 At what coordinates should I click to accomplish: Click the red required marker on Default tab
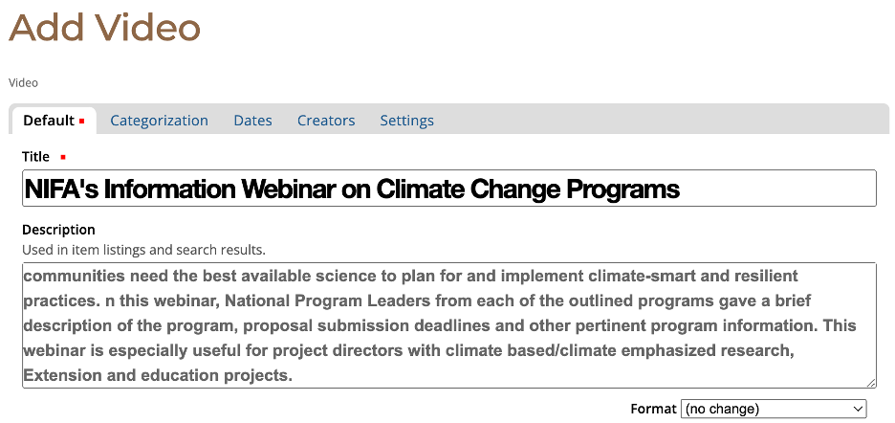pos(82,122)
